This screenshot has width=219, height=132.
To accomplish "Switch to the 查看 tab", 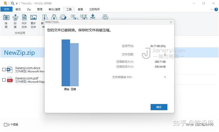I will click(x=80, y=9).
